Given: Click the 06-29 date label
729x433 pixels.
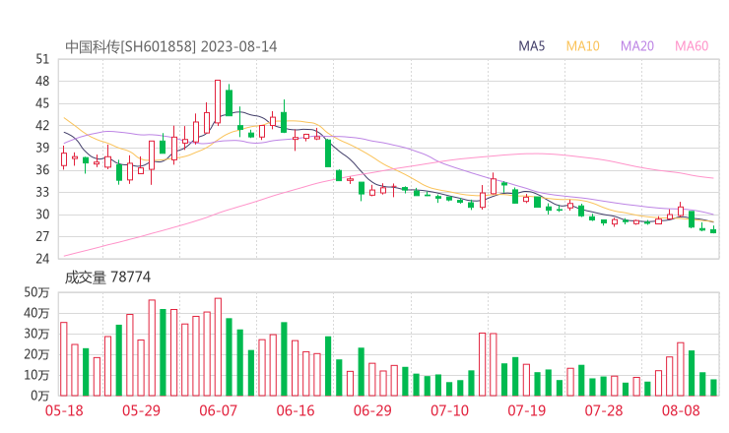Looking at the screenshot, I should tap(372, 410).
